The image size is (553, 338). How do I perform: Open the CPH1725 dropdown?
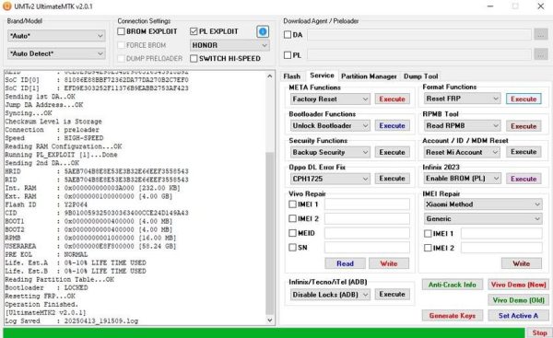[x=330, y=179]
